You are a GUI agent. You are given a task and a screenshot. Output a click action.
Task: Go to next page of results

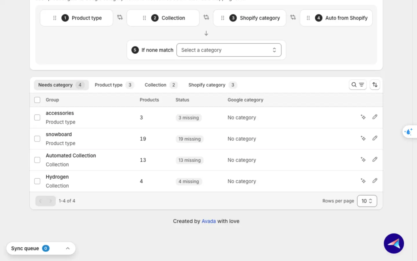[x=51, y=201]
